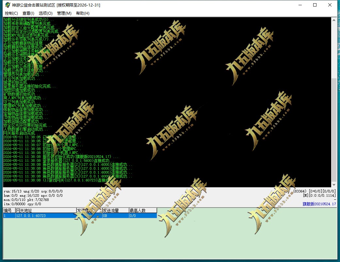This screenshot has height=262, width=340.
Task: Click log line 加载回城点配置成功
Action: (23, 121)
